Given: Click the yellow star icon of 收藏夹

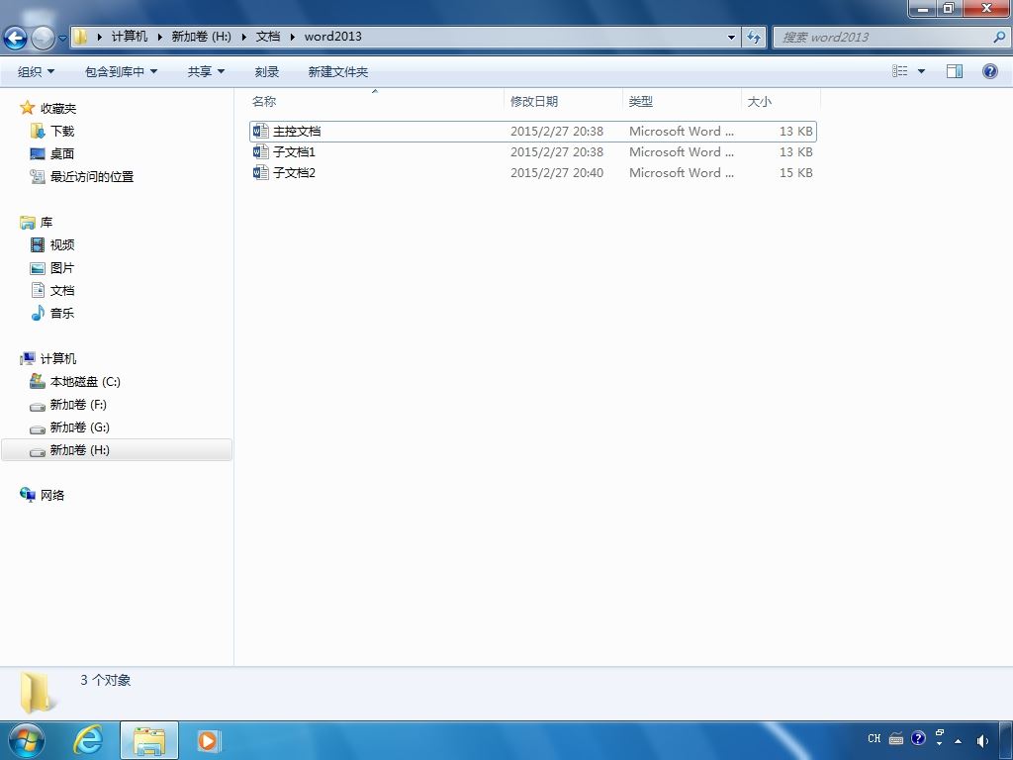Looking at the screenshot, I should click(27, 107).
